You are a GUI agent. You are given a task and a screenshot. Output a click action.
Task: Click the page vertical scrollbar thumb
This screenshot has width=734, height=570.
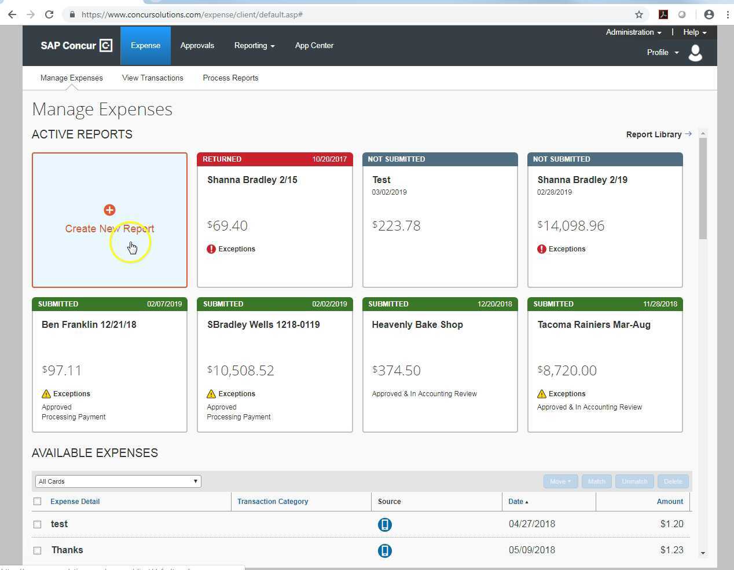coord(703,188)
